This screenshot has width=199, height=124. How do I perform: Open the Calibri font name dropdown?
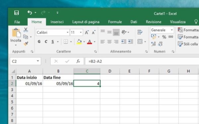pos(68,32)
